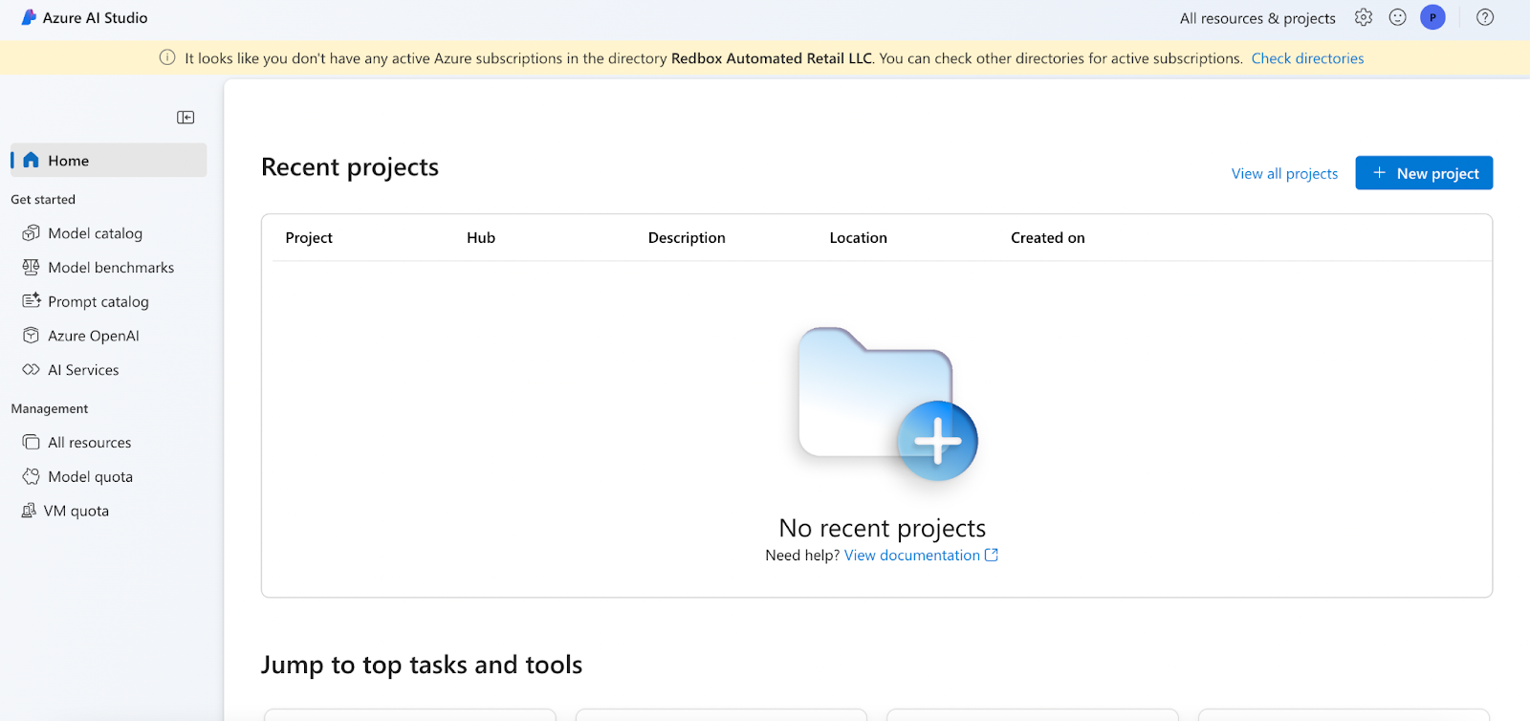Click the Azure OpenAI icon
Screen dimensions: 1530x721
[31, 336]
